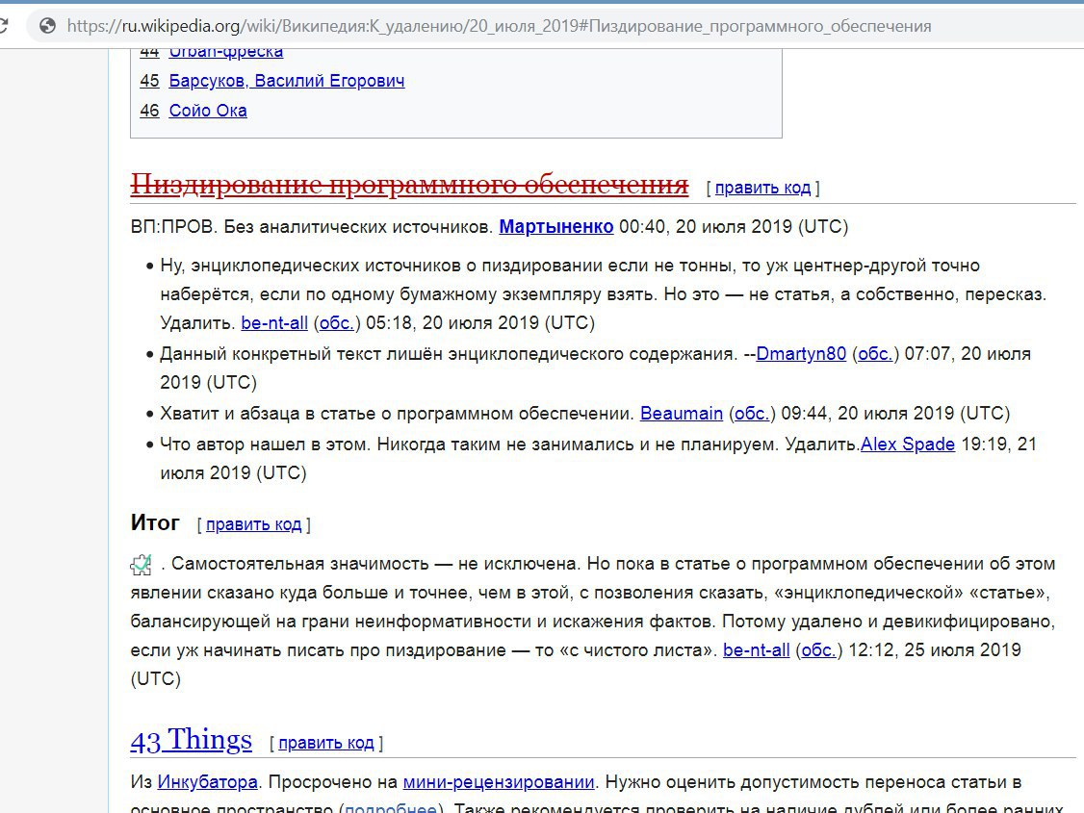Open contents entry 44 Urban-фреска
This screenshot has width=1084, height=813.
coord(226,52)
